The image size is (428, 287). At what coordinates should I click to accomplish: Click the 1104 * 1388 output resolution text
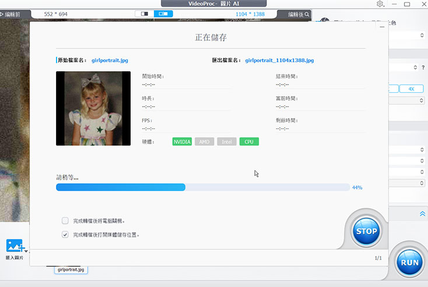[x=250, y=14]
